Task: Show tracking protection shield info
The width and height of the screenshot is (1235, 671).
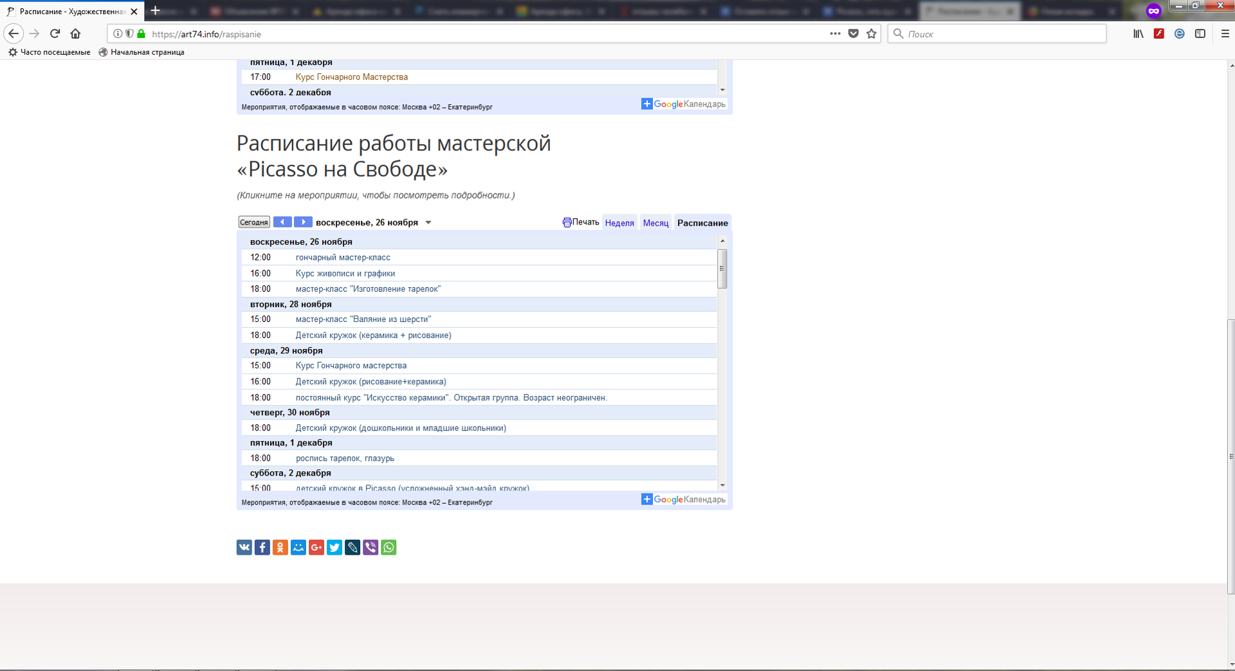Action: (129, 33)
